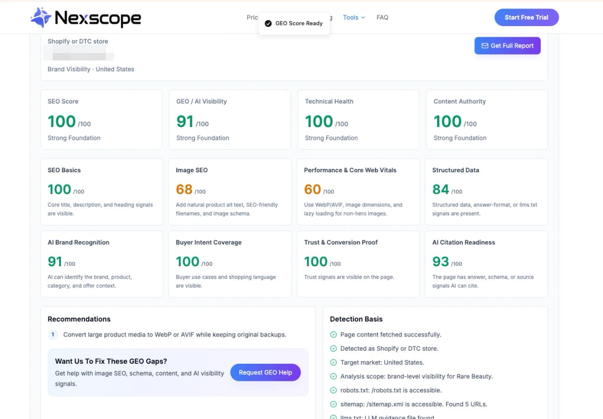Screen dimensions: 603x419
Task: Open the FAQ nav link
Action: (382, 17)
